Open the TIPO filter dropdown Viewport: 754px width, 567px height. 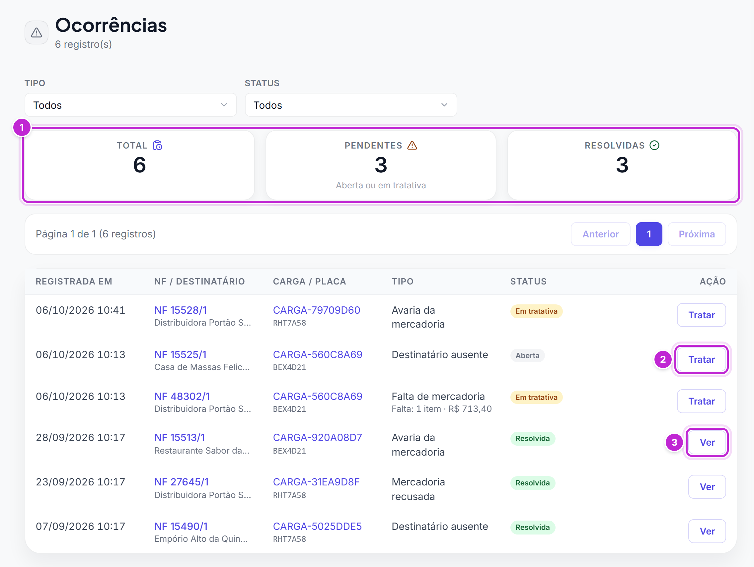coord(130,105)
